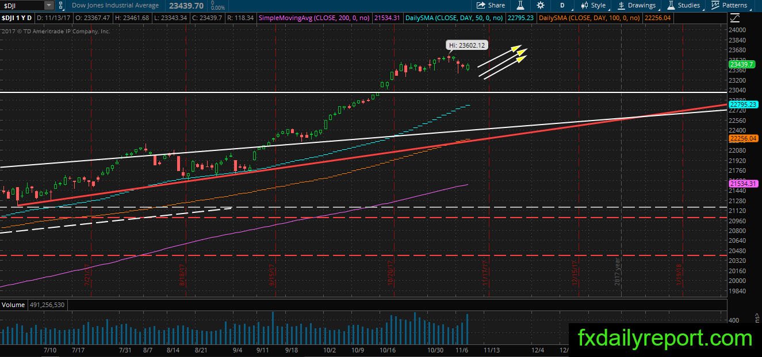The image size is (762, 357).
Task: Click the 23439.70 last price in header
Action: 187,5
